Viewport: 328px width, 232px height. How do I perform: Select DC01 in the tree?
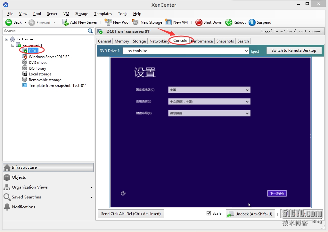click(x=33, y=51)
